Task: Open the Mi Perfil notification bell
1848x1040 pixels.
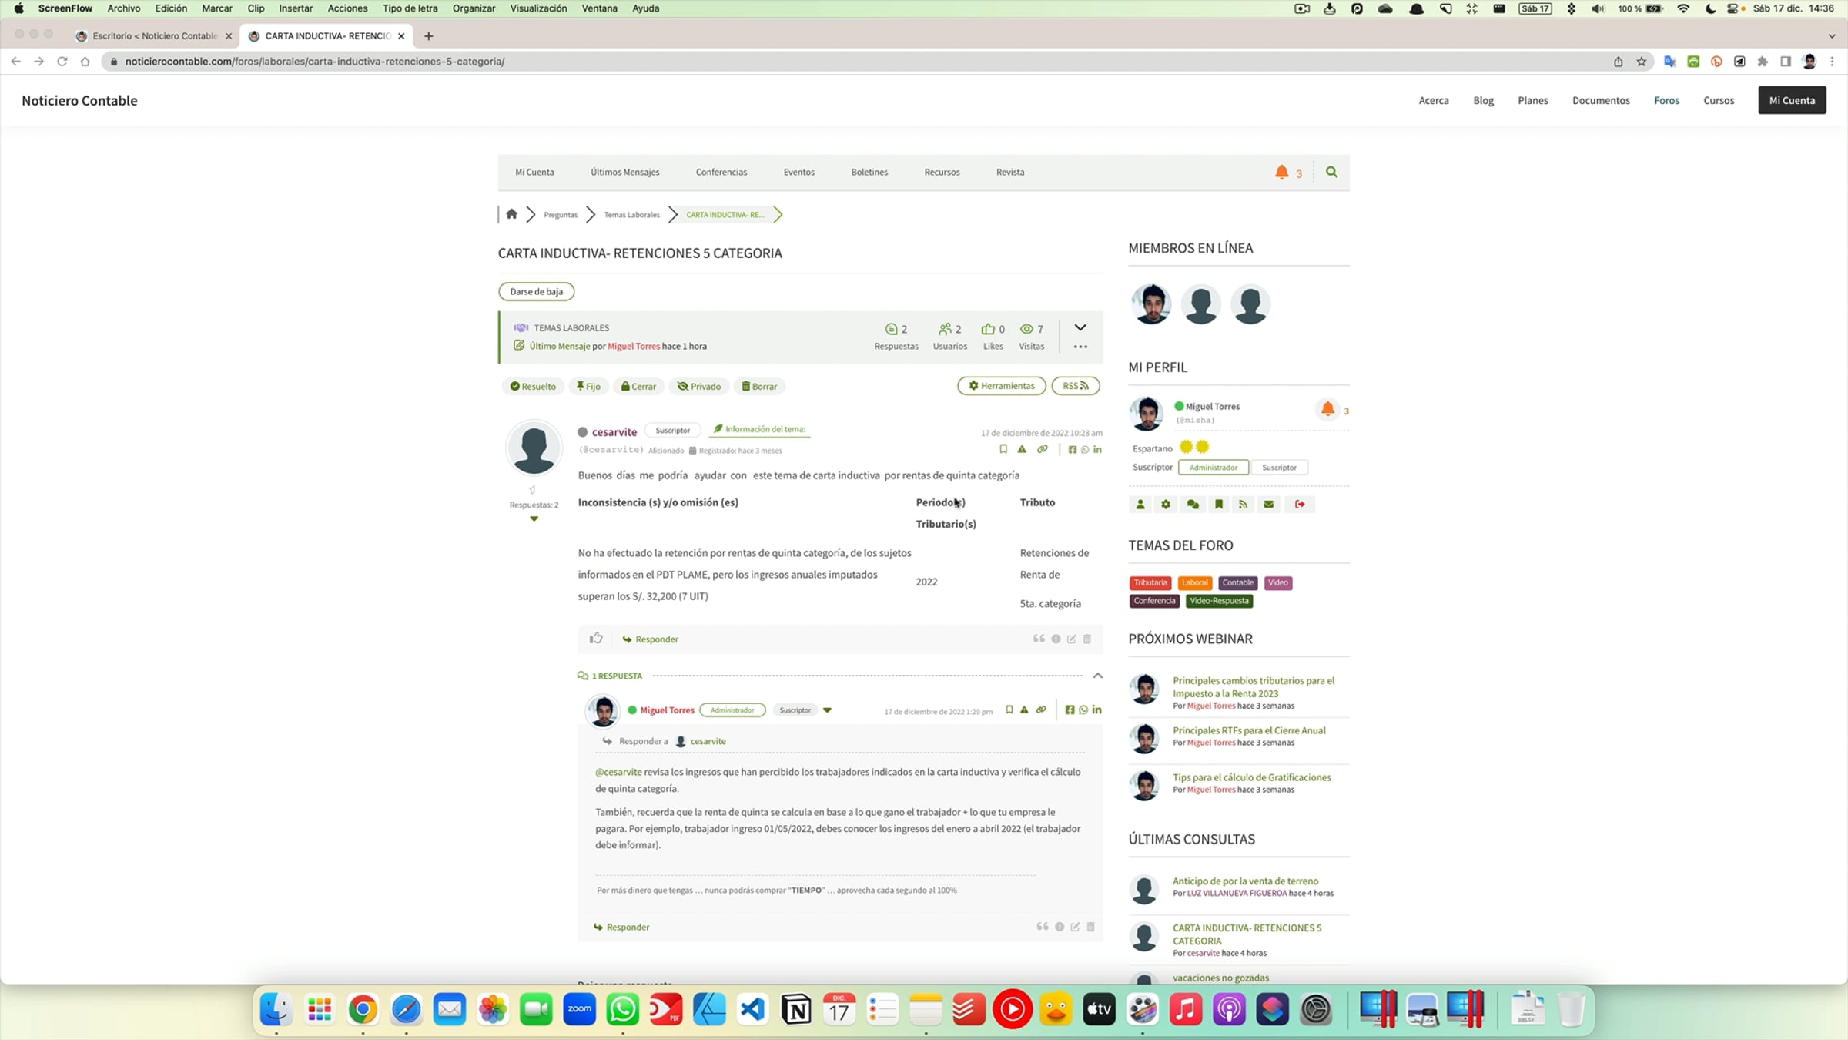Action: (1327, 409)
